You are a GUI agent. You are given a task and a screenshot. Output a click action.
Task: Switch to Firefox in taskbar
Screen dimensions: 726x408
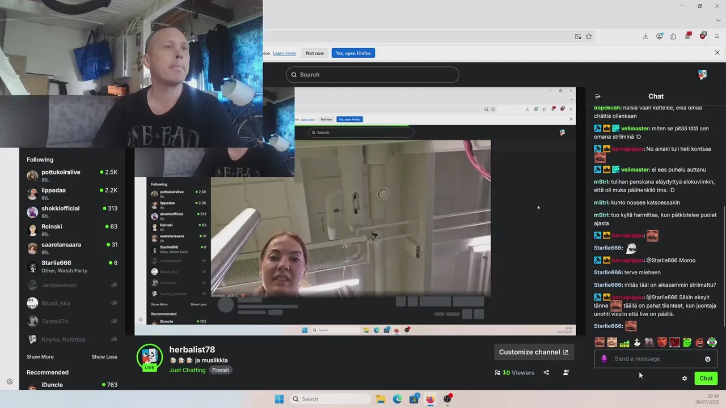pos(430,399)
